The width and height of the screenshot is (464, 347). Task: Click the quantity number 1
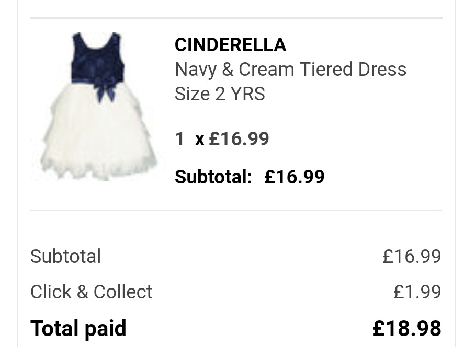point(180,139)
